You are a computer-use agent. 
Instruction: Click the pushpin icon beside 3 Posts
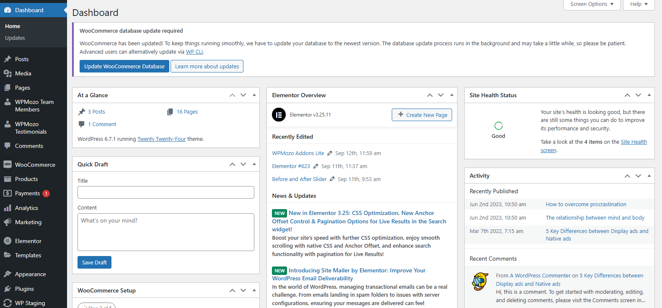82,112
